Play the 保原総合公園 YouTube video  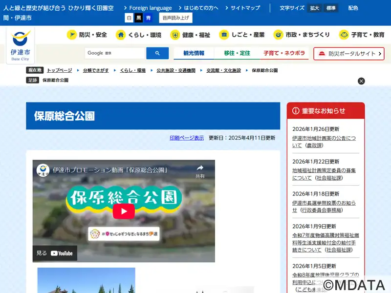pos(124,211)
